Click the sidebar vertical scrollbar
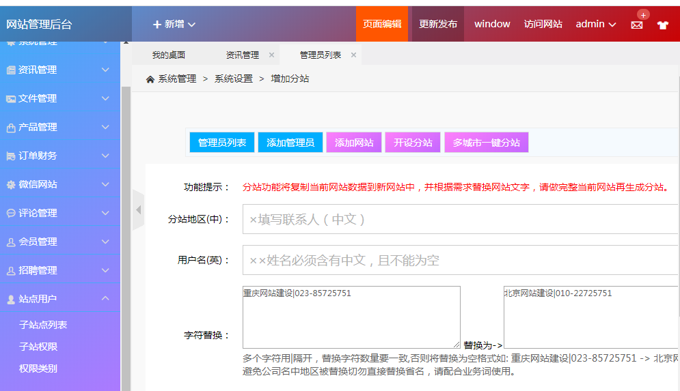The height and width of the screenshot is (391, 680). tap(126, 238)
